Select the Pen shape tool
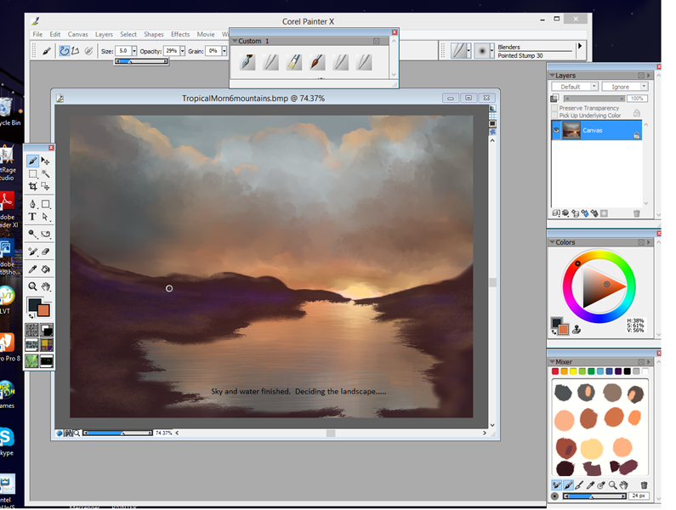 [x=33, y=204]
